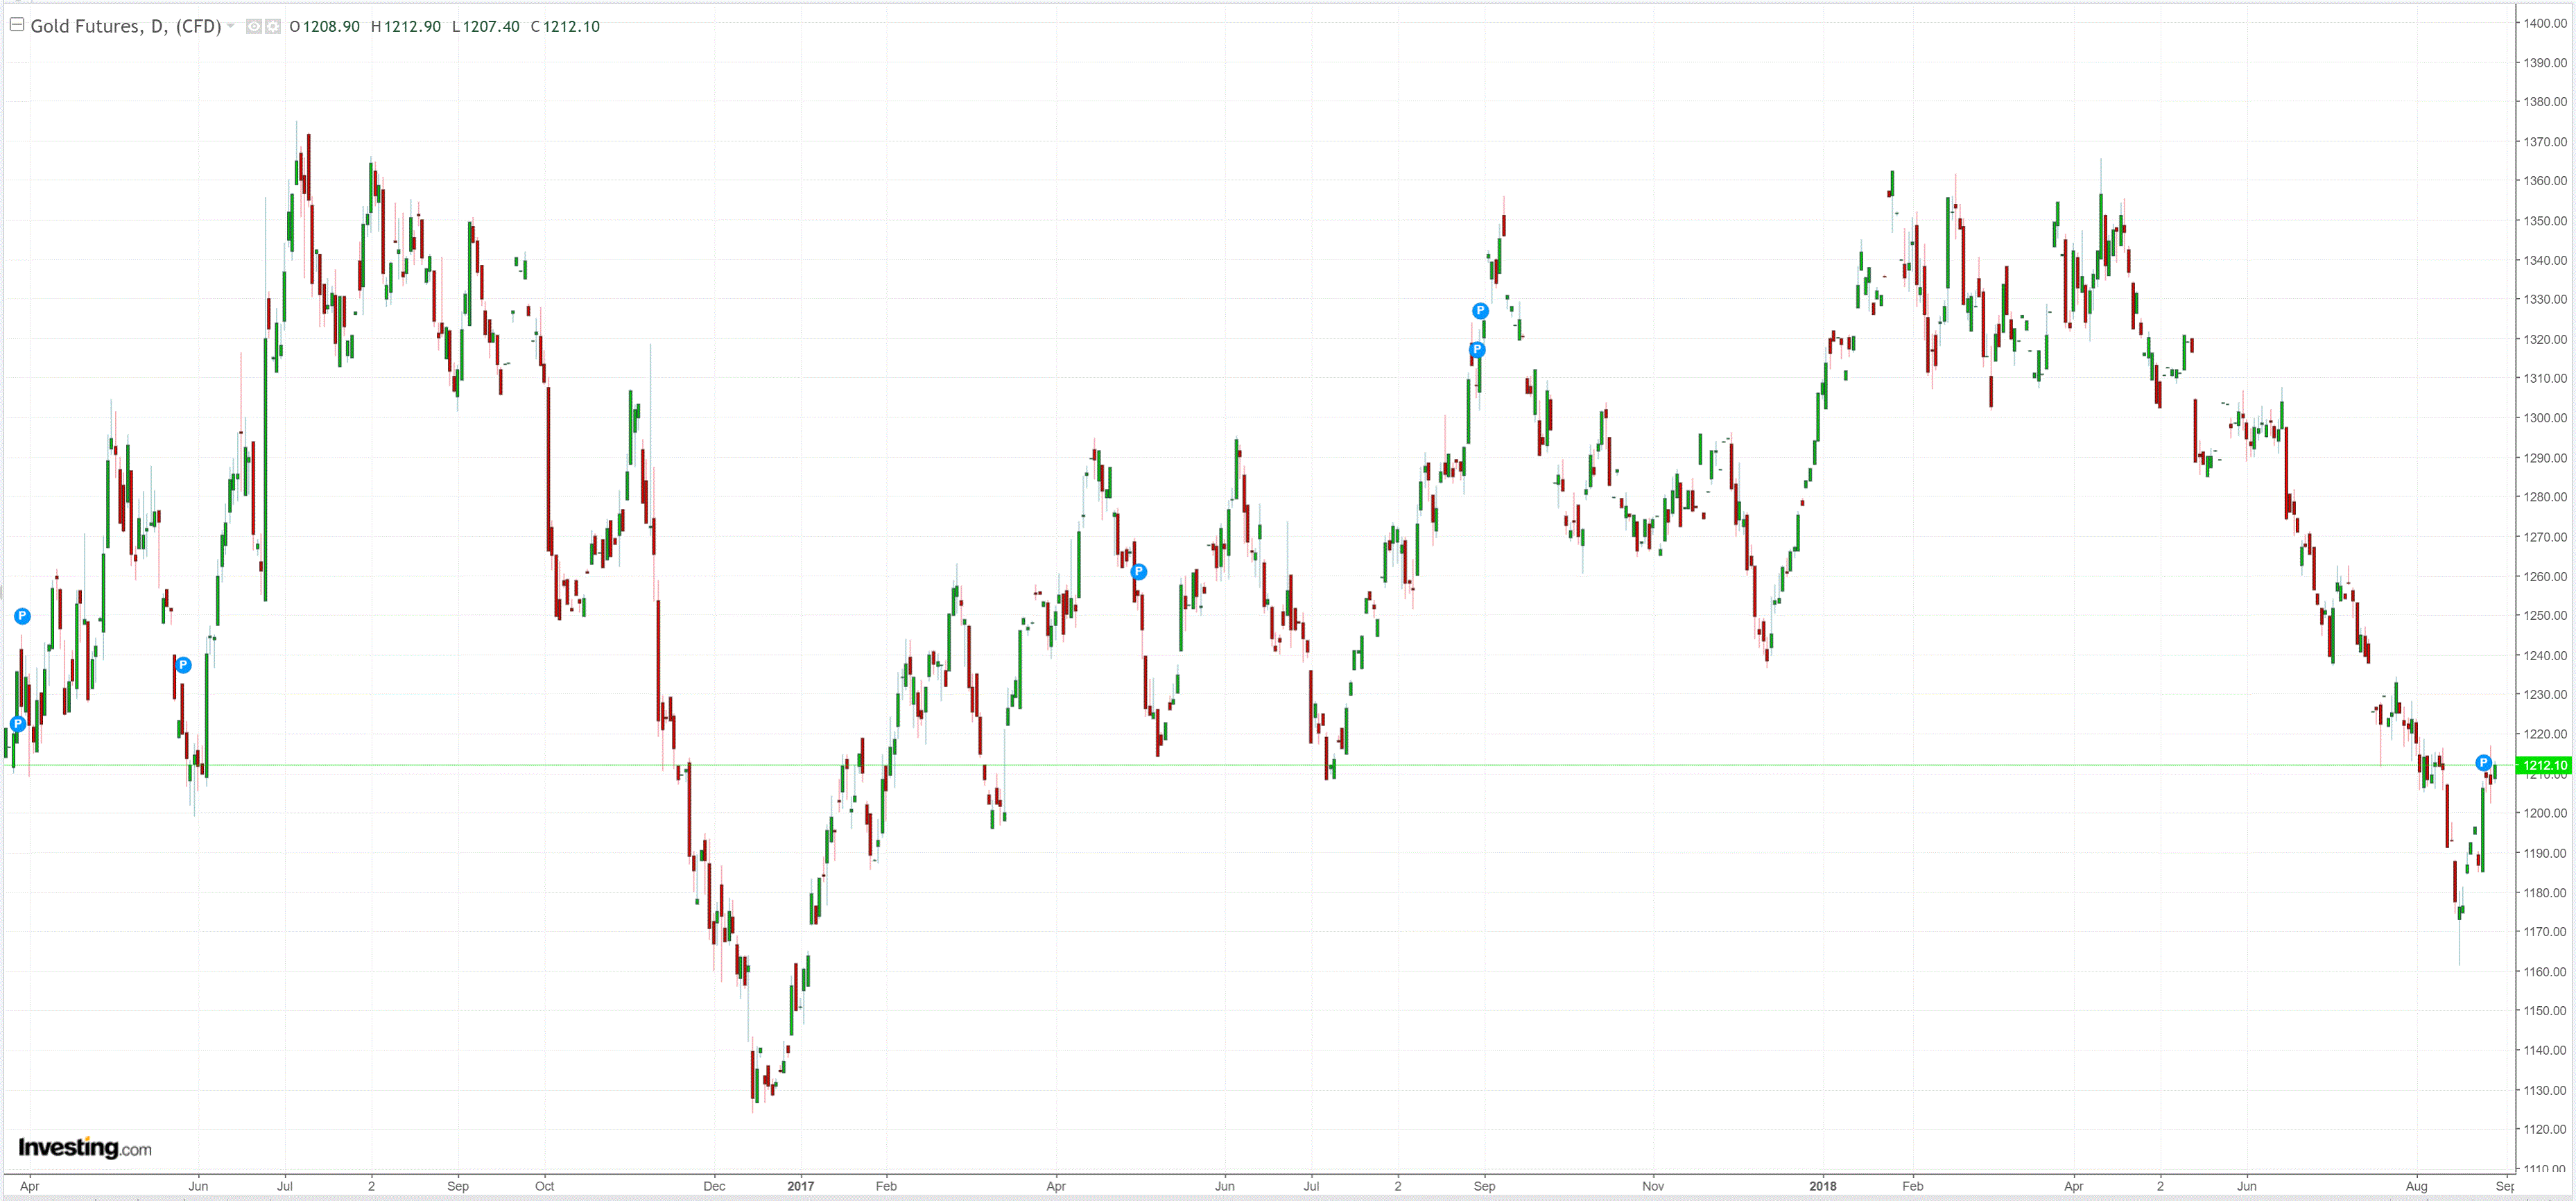Click the upper P marker near Sep 2017
Viewport: 2576px width, 1201px height.
[1480, 311]
